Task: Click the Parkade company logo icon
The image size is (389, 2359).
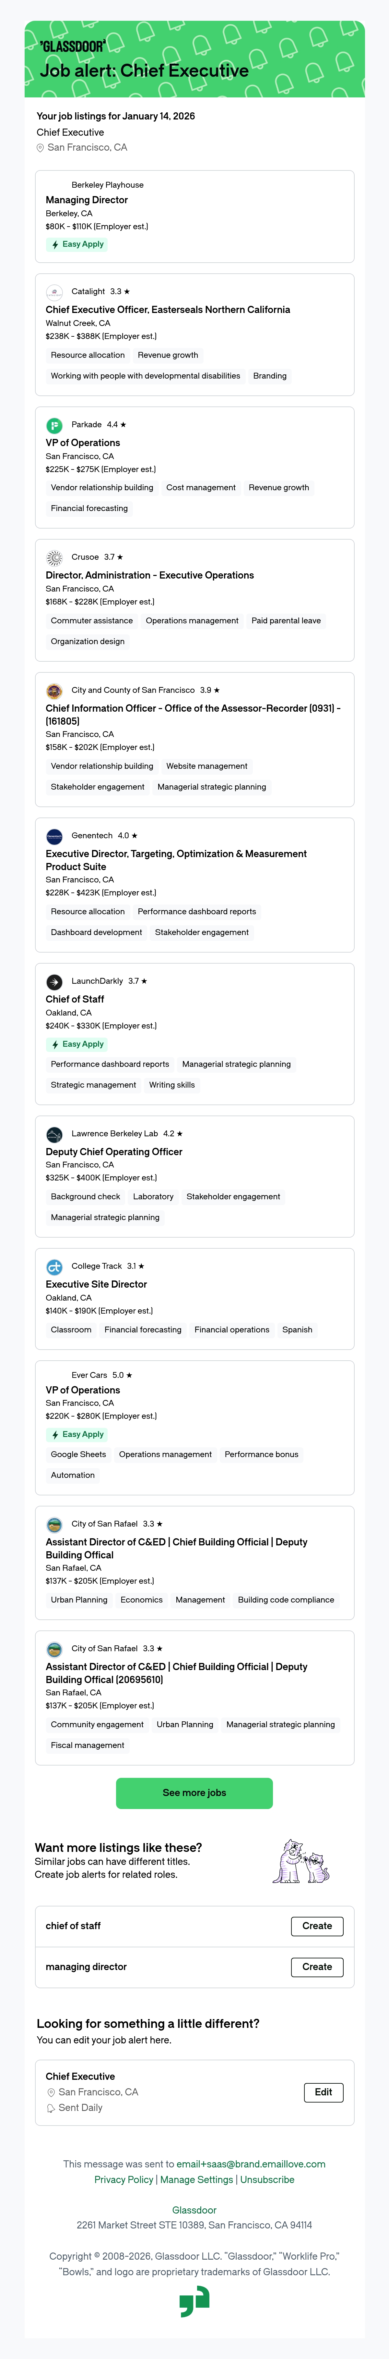Action: (54, 425)
